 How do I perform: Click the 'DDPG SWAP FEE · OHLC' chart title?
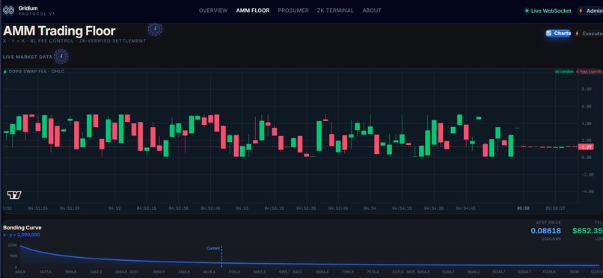(36, 72)
